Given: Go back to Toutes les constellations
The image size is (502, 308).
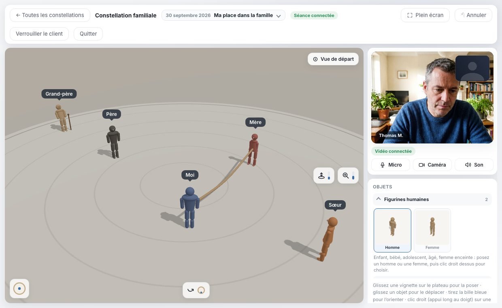Looking at the screenshot, I should click(50, 15).
